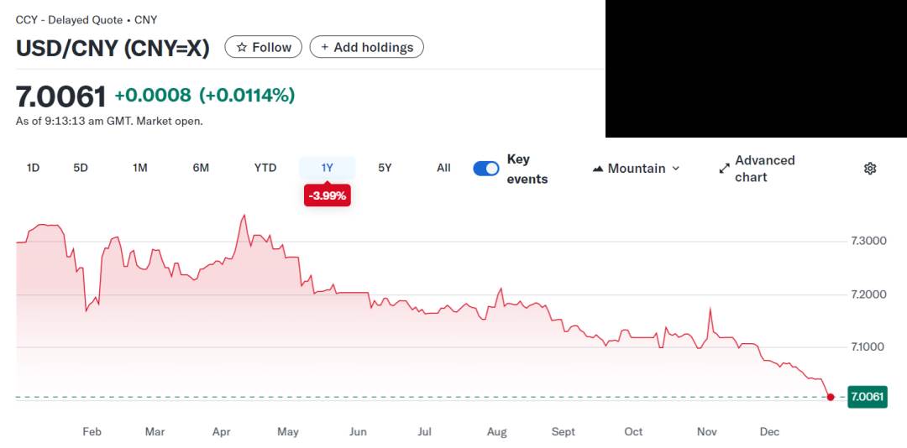The width and height of the screenshot is (907, 448).
Task: Follow the USD/CNY ticker
Action: pyautogui.click(x=264, y=48)
